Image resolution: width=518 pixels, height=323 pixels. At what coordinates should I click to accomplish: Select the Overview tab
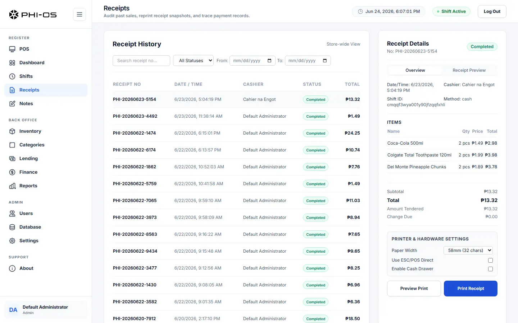pyautogui.click(x=415, y=70)
